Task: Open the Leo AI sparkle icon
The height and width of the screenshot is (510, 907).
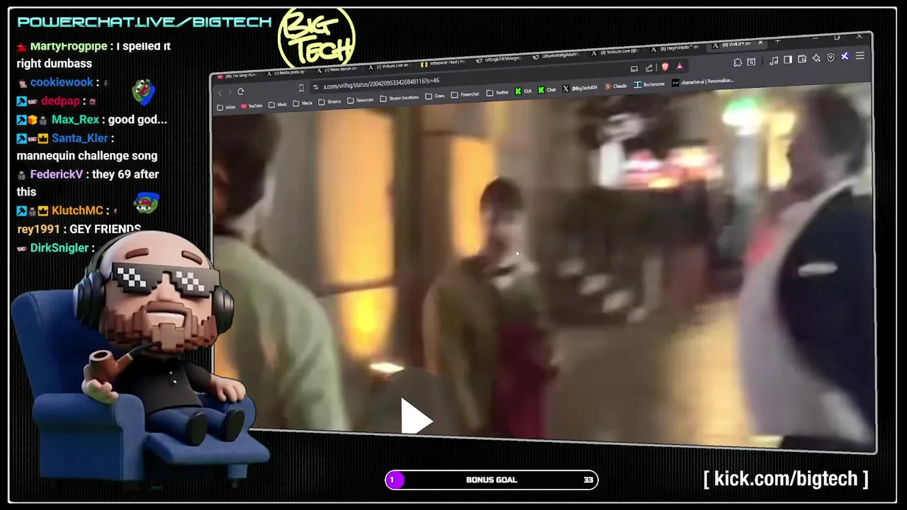Action: click(816, 58)
